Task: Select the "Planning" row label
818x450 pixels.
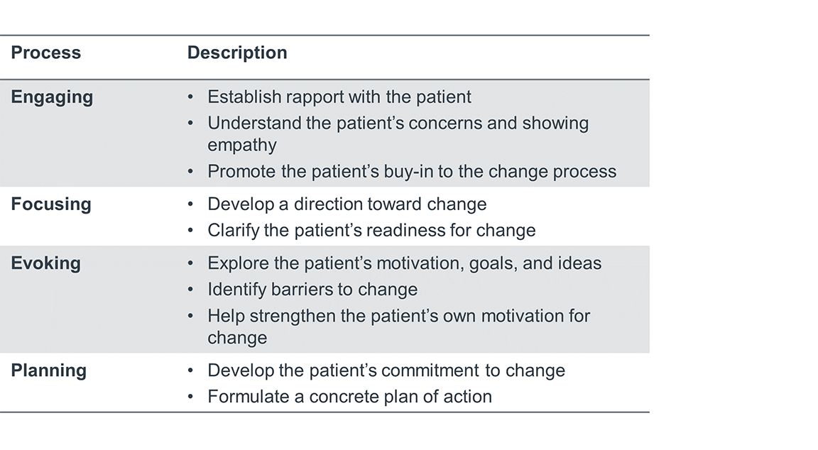Action: click(49, 371)
